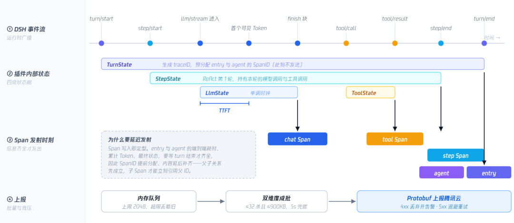Image resolution: width=514 pixels, height=223 pixels.
Task: Click the "单调时钟" text in LlmState
Action: 260,93
